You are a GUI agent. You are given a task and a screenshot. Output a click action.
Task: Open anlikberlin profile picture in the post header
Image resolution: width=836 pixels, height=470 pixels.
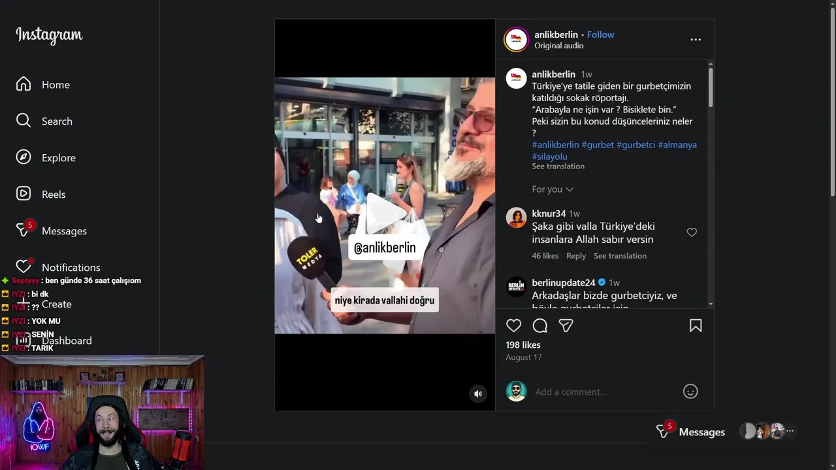coord(516,39)
